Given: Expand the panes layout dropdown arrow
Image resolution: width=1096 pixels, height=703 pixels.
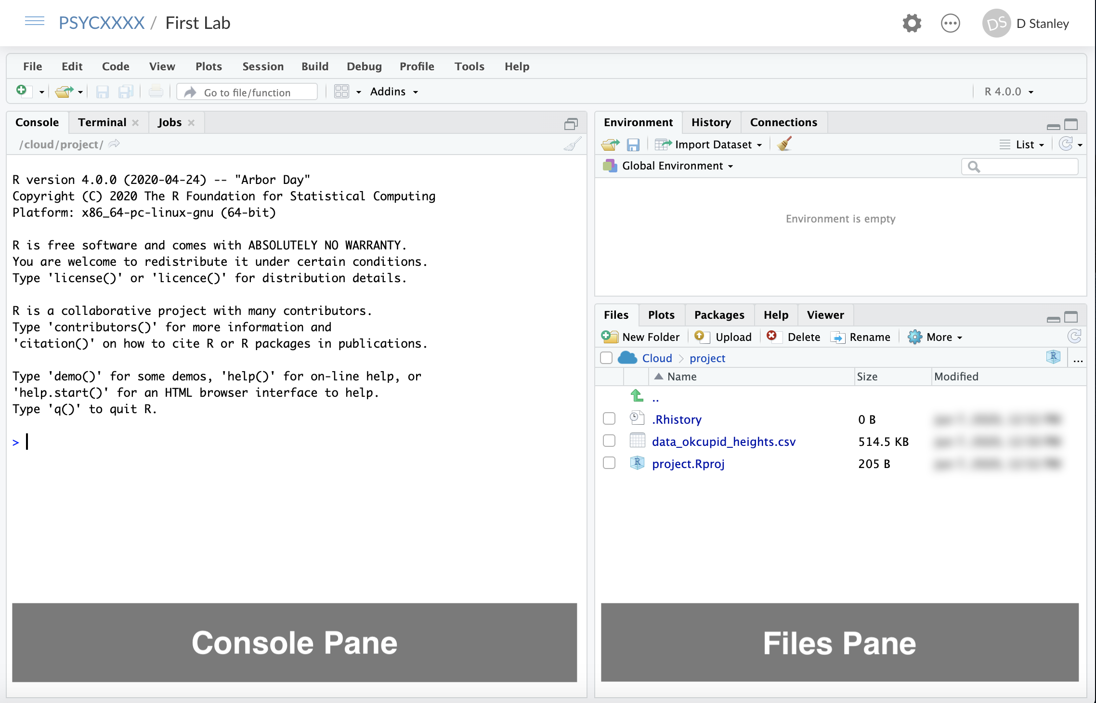Looking at the screenshot, I should coord(358,92).
